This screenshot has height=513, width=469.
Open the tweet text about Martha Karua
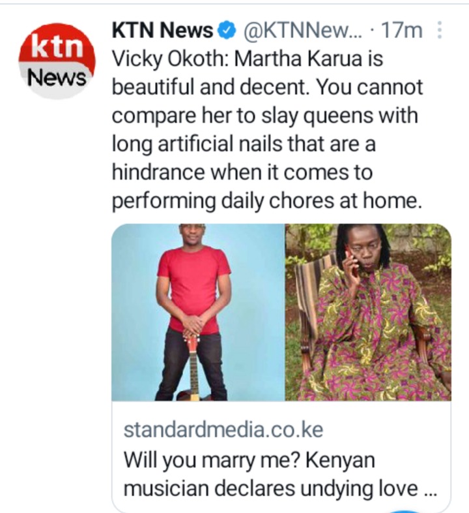point(267,130)
